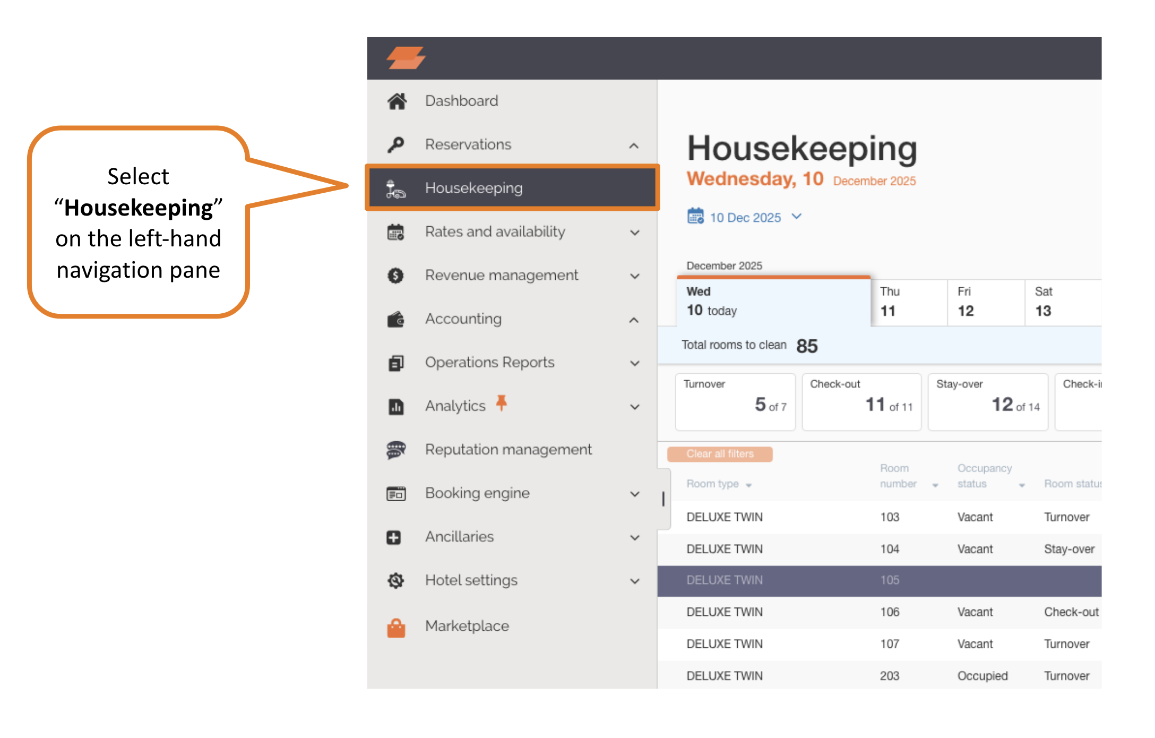Expand the Rates and availability section

pos(634,233)
